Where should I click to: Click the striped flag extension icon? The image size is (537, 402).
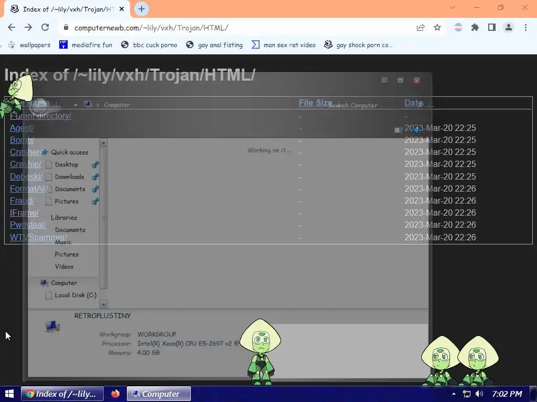click(458, 28)
